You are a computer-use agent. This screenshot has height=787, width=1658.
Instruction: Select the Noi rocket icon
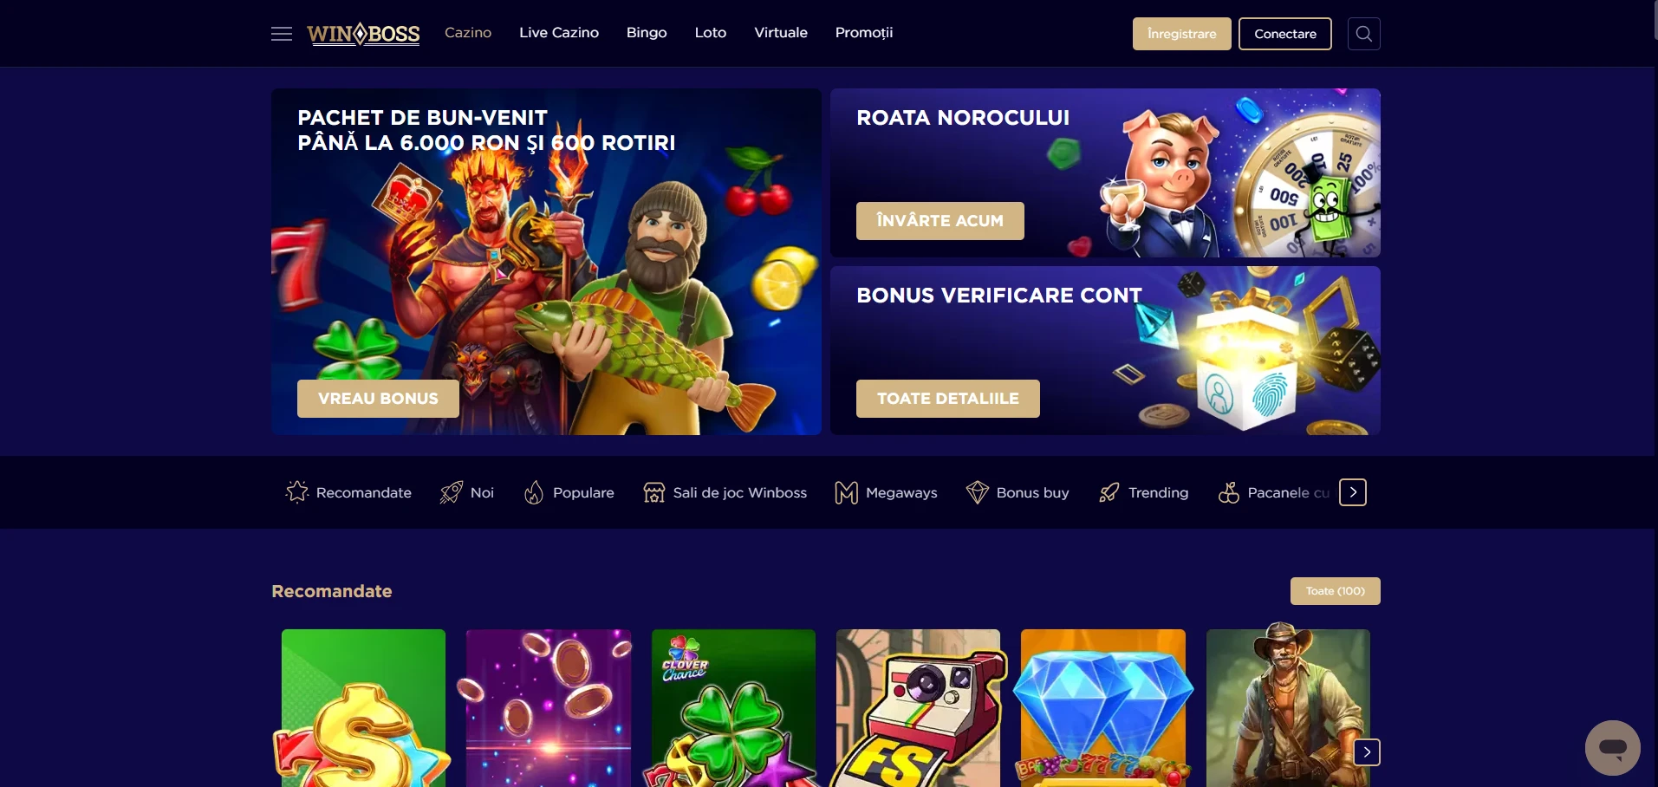(452, 492)
